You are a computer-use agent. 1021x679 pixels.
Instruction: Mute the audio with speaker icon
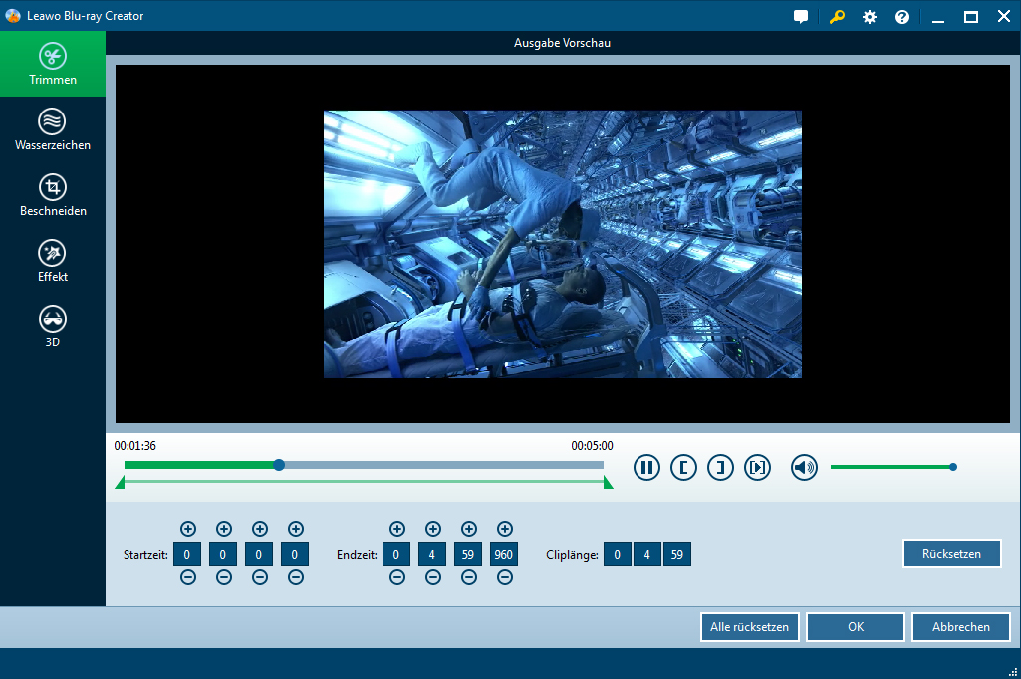pyautogui.click(x=804, y=467)
